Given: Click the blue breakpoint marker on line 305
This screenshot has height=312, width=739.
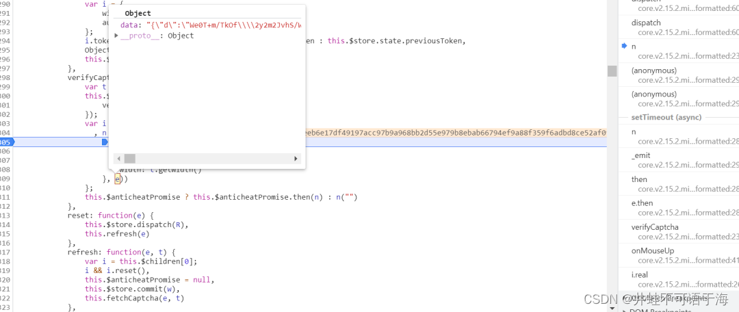Looking at the screenshot, I should [6, 142].
